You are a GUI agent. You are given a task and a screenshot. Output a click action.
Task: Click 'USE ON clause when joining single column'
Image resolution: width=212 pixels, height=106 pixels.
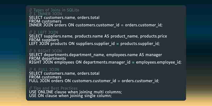coord(70,96)
